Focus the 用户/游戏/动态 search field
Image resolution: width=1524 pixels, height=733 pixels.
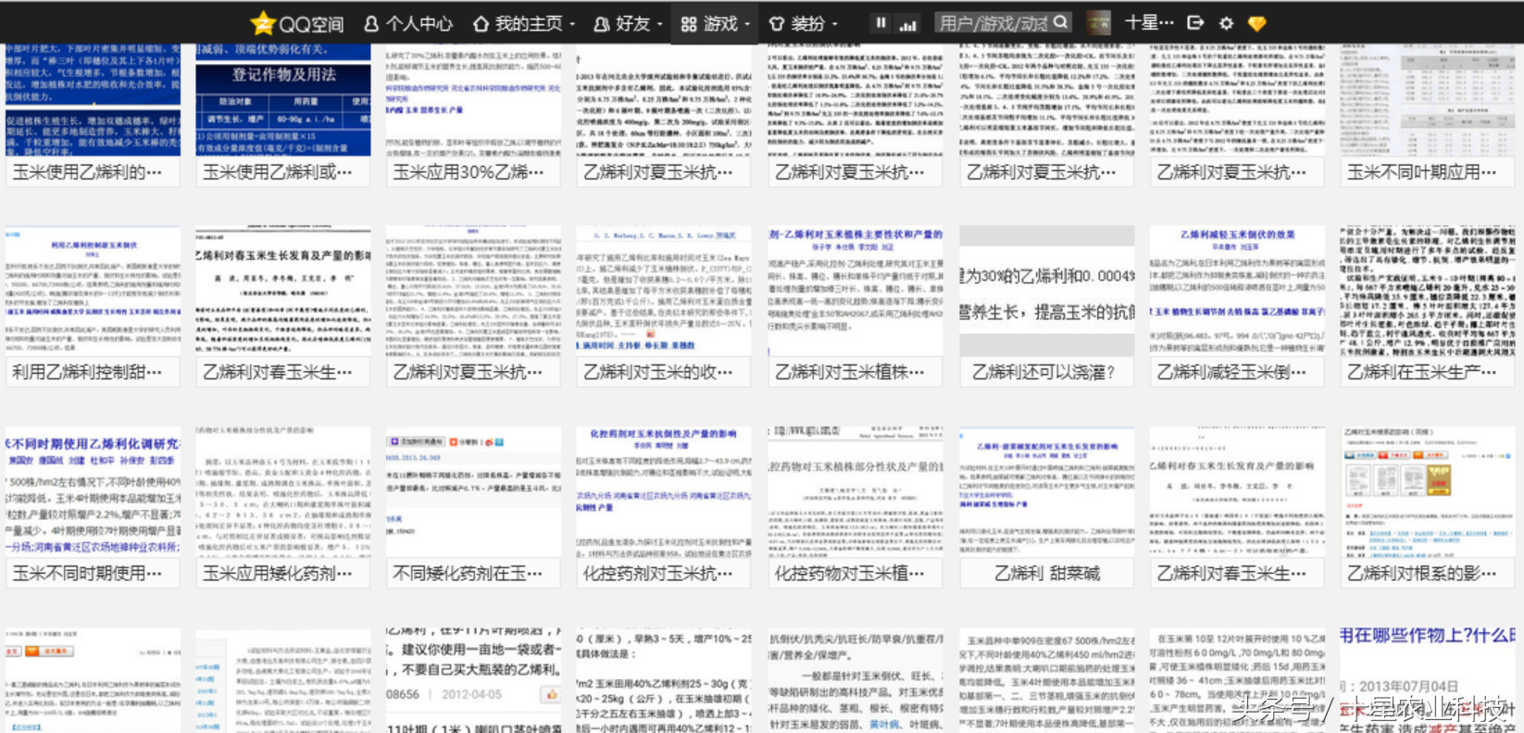tap(1003, 22)
